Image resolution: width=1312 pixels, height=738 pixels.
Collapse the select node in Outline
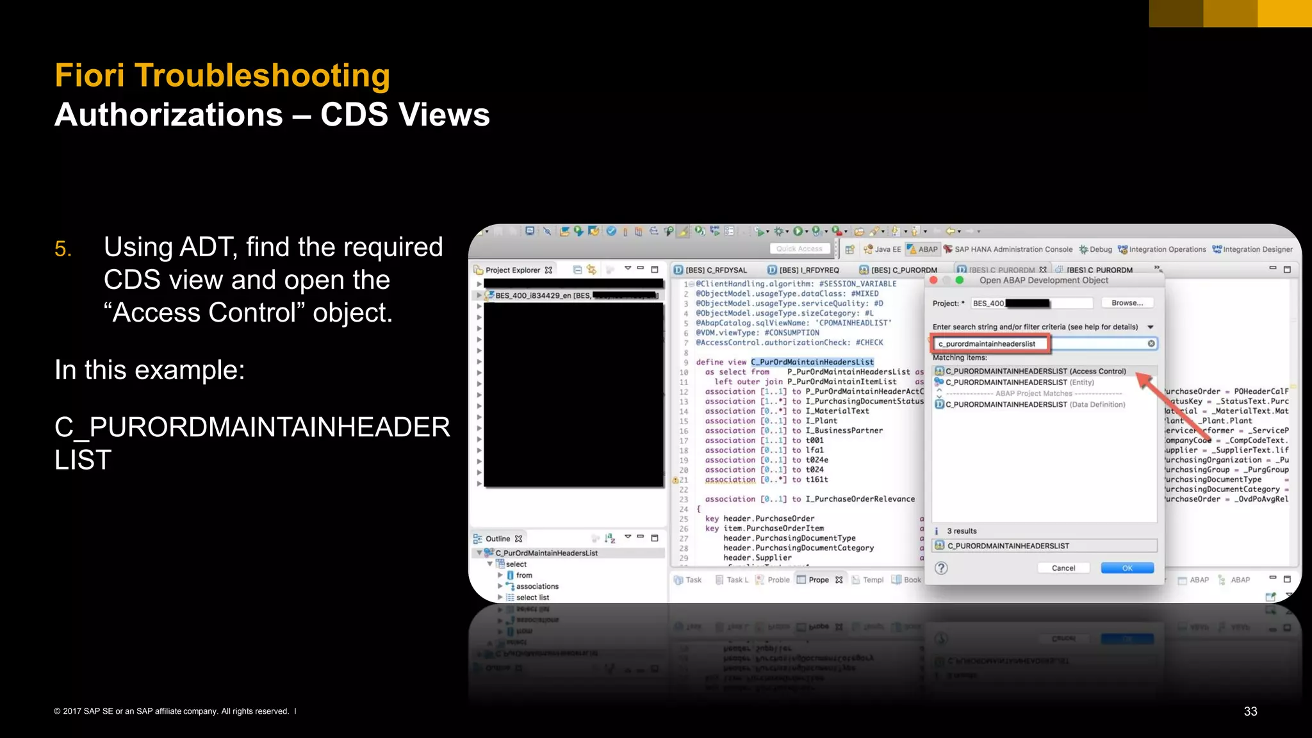coord(490,564)
